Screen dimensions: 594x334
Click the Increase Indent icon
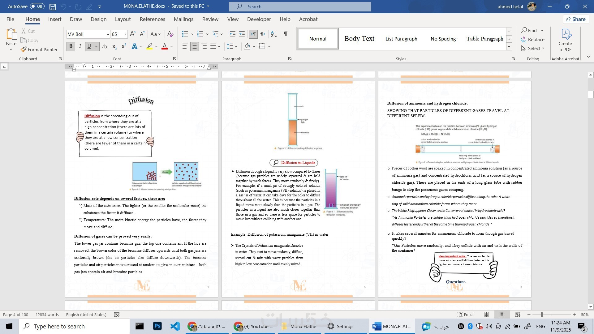pos(242,34)
